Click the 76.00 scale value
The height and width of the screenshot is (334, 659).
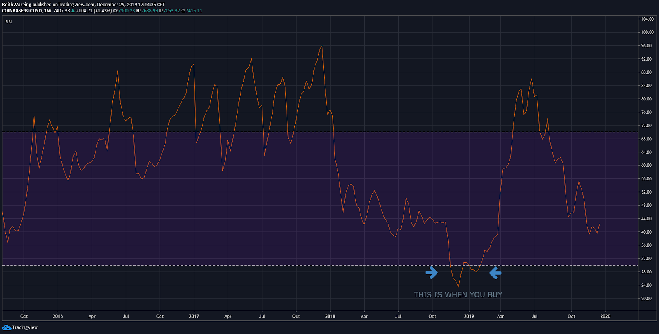tap(646, 112)
